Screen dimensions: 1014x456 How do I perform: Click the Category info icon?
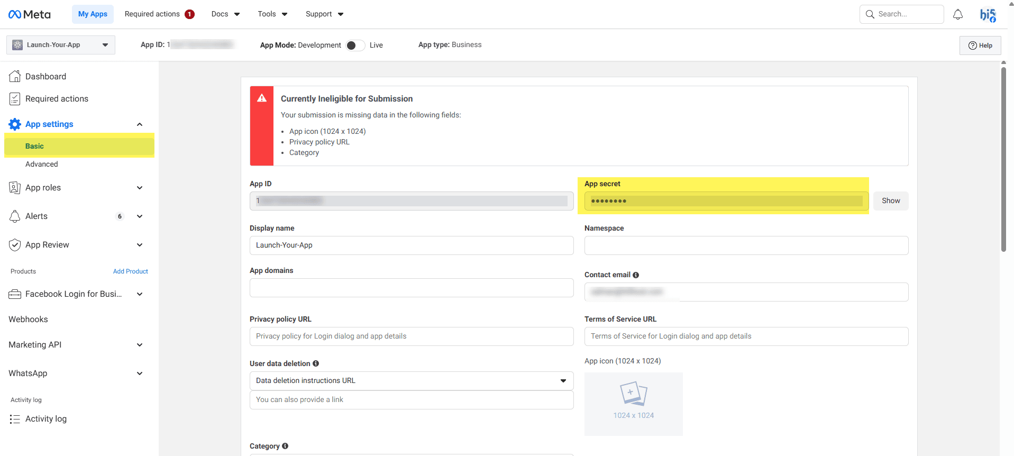[x=285, y=446]
